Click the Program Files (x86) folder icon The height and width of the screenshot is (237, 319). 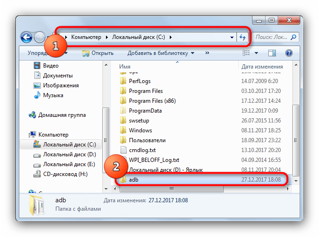[x=123, y=100]
